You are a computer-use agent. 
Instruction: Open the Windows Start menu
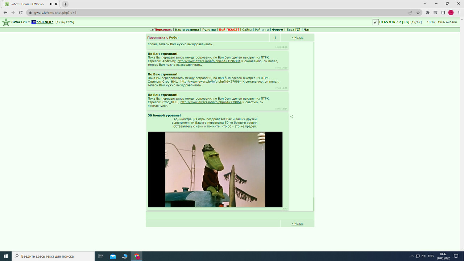(x=6, y=256)
